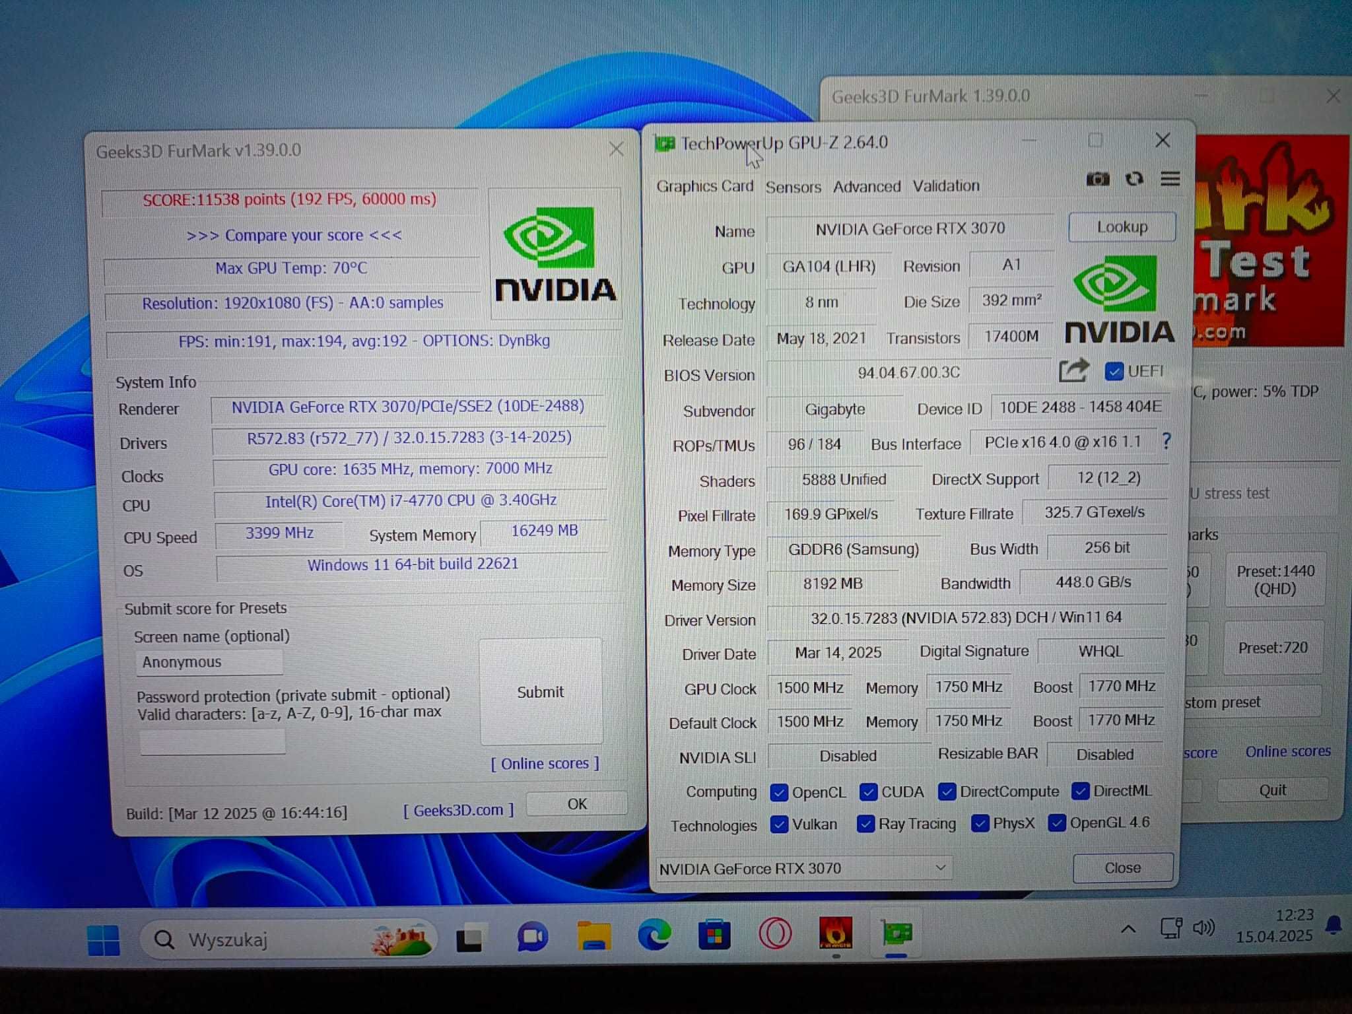Toggle the Vulkan checkbox
Viewport: 1352px width, 1014px height.
[780, 825]
